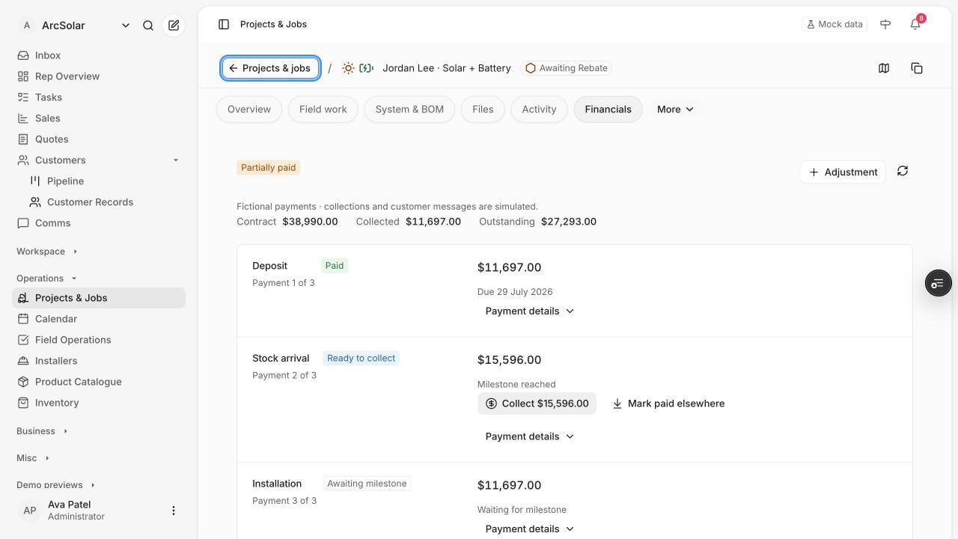Open Inventory in the sidebar
This screenshot has width=958, height=539.
[99, 403]
